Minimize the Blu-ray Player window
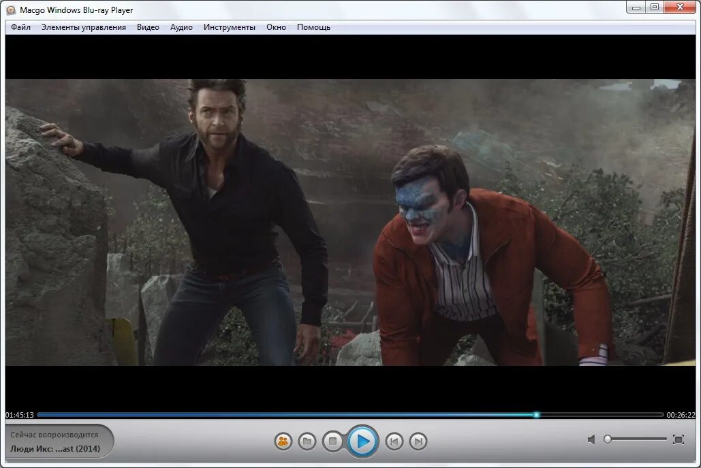 tap(636, 7)
